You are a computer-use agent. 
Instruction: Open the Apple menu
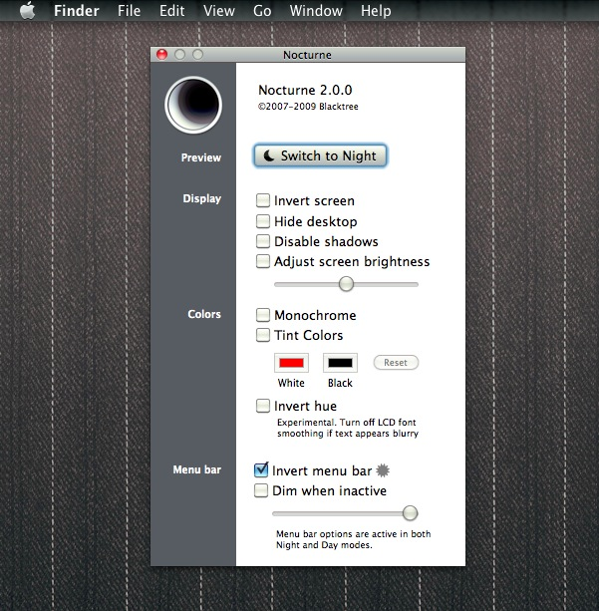click(27, 10)
